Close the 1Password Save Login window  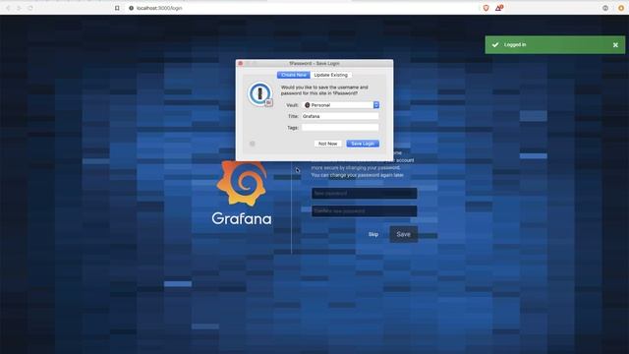240,63
